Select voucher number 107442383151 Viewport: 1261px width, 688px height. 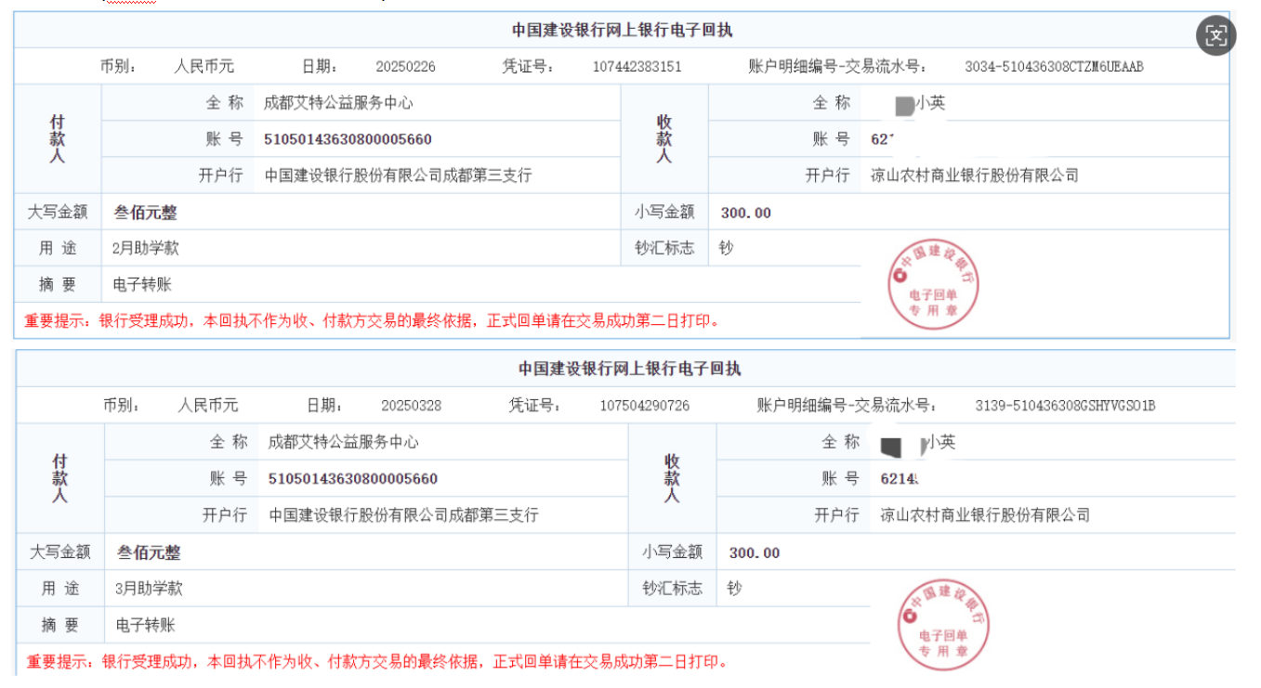point(637,67)
